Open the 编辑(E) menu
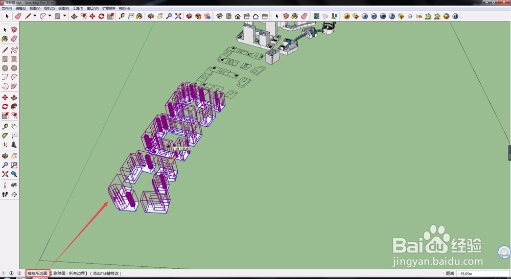 (21, 8)
